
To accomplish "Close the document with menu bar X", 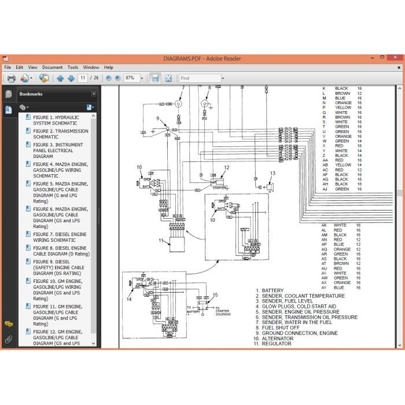I will click(x=399, y=68).
